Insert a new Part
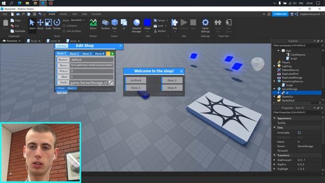 (x=114, y=22)
